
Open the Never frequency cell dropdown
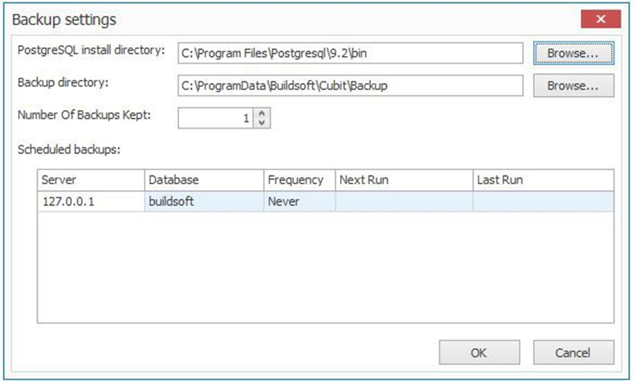coord(299,201)
